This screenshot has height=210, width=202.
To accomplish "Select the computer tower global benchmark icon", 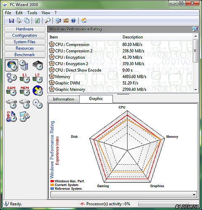I will 24,65.
